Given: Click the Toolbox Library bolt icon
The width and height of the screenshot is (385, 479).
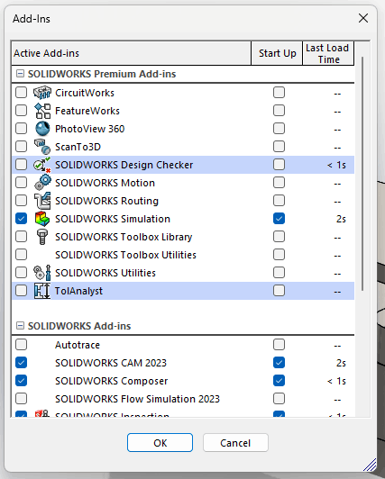Looking at the screenshot, I should tap(42, 237).
